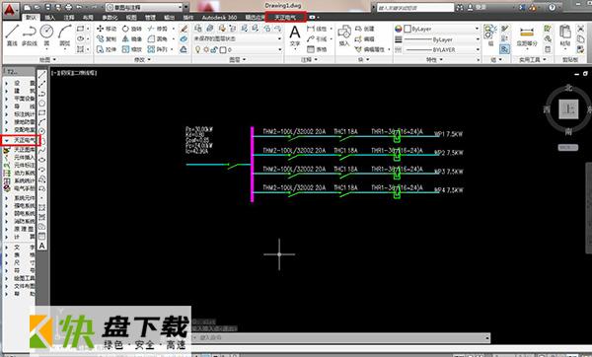
Task: Toggle the layer lock icon
Action: pyautogui.click(x=214, y=50)
